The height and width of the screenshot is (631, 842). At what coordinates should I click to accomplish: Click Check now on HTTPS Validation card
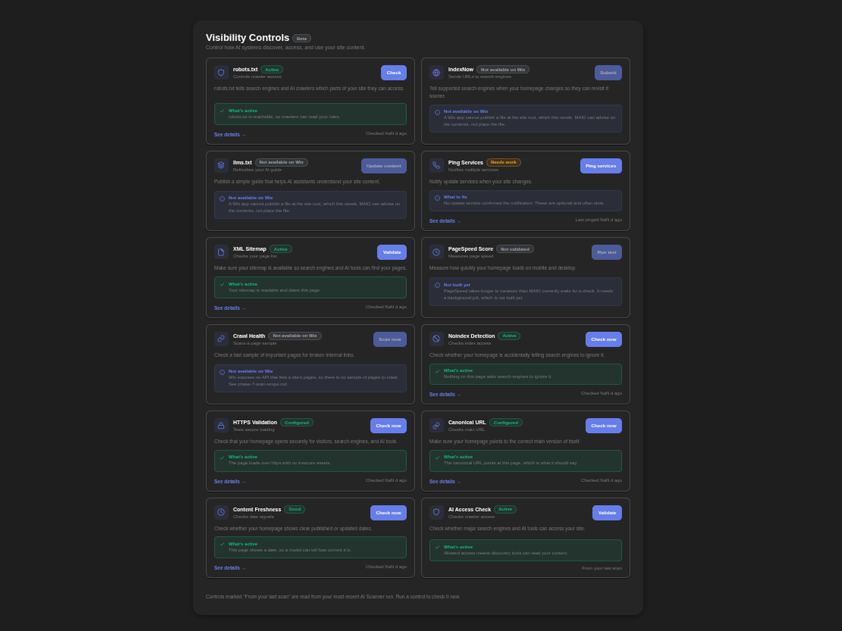coord(388,425)
